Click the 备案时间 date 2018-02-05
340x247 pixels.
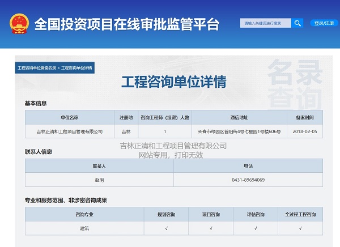[x=304, y=131]
